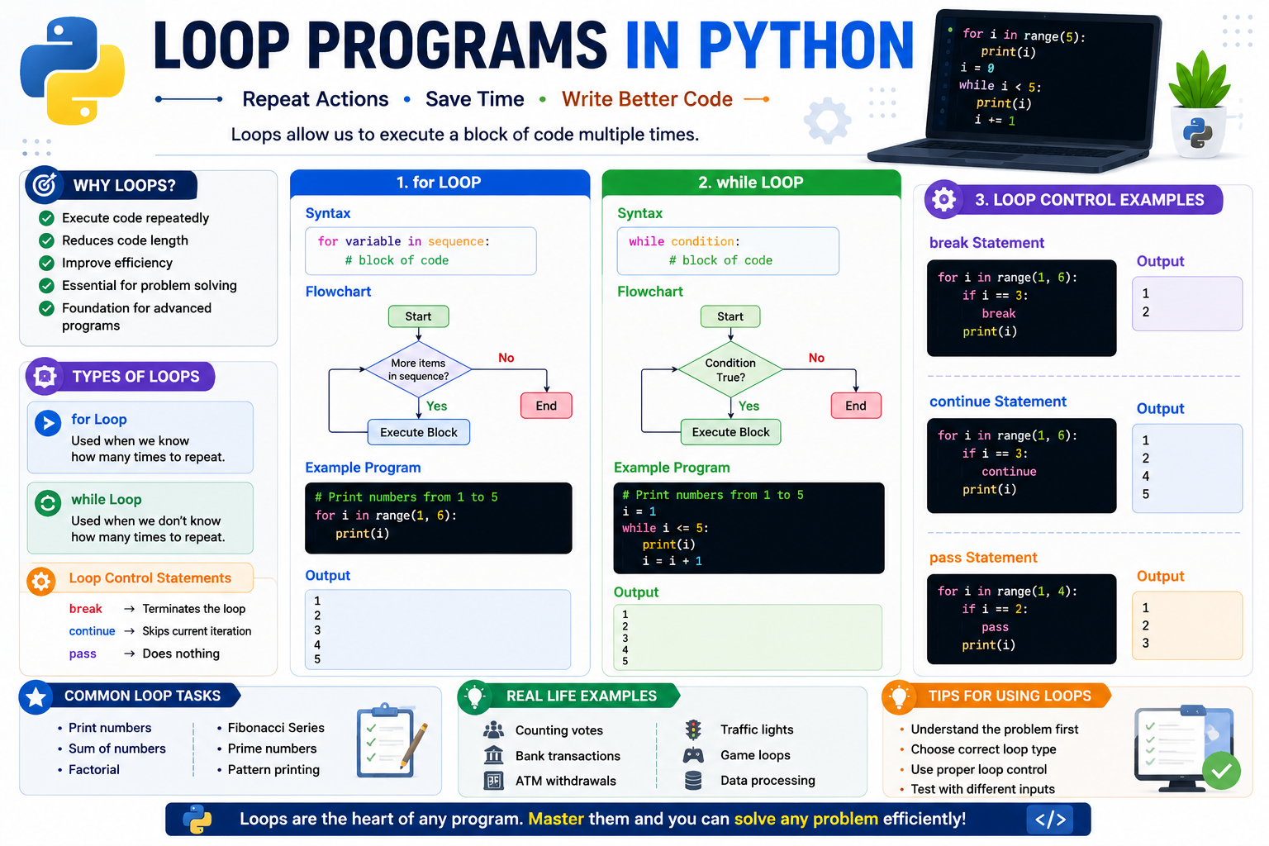This screenshot has height=846, width=1269.
Task: Click the people icon next to Counting votes
Action: pos(494,730)
